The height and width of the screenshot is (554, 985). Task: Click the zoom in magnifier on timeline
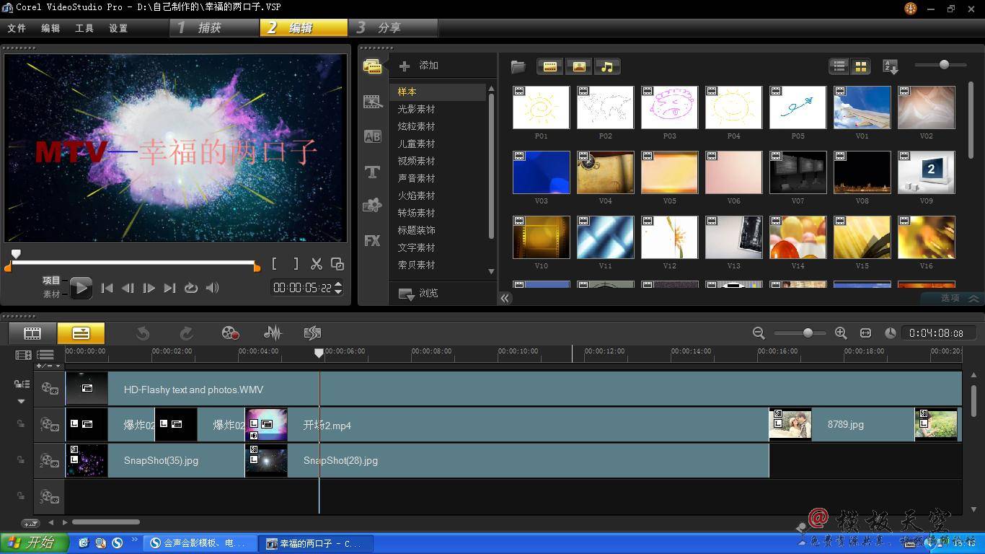841,333
